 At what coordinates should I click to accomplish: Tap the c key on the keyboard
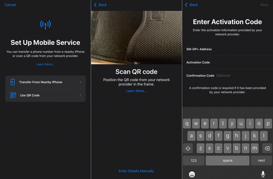coord(219,148)
